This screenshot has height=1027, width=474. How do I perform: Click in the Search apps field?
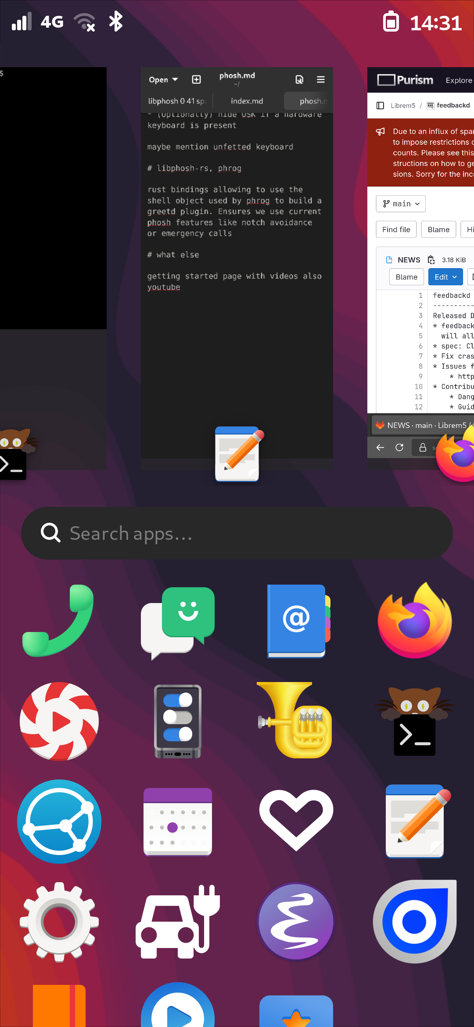pyautogui.click(x=237, y=533)
